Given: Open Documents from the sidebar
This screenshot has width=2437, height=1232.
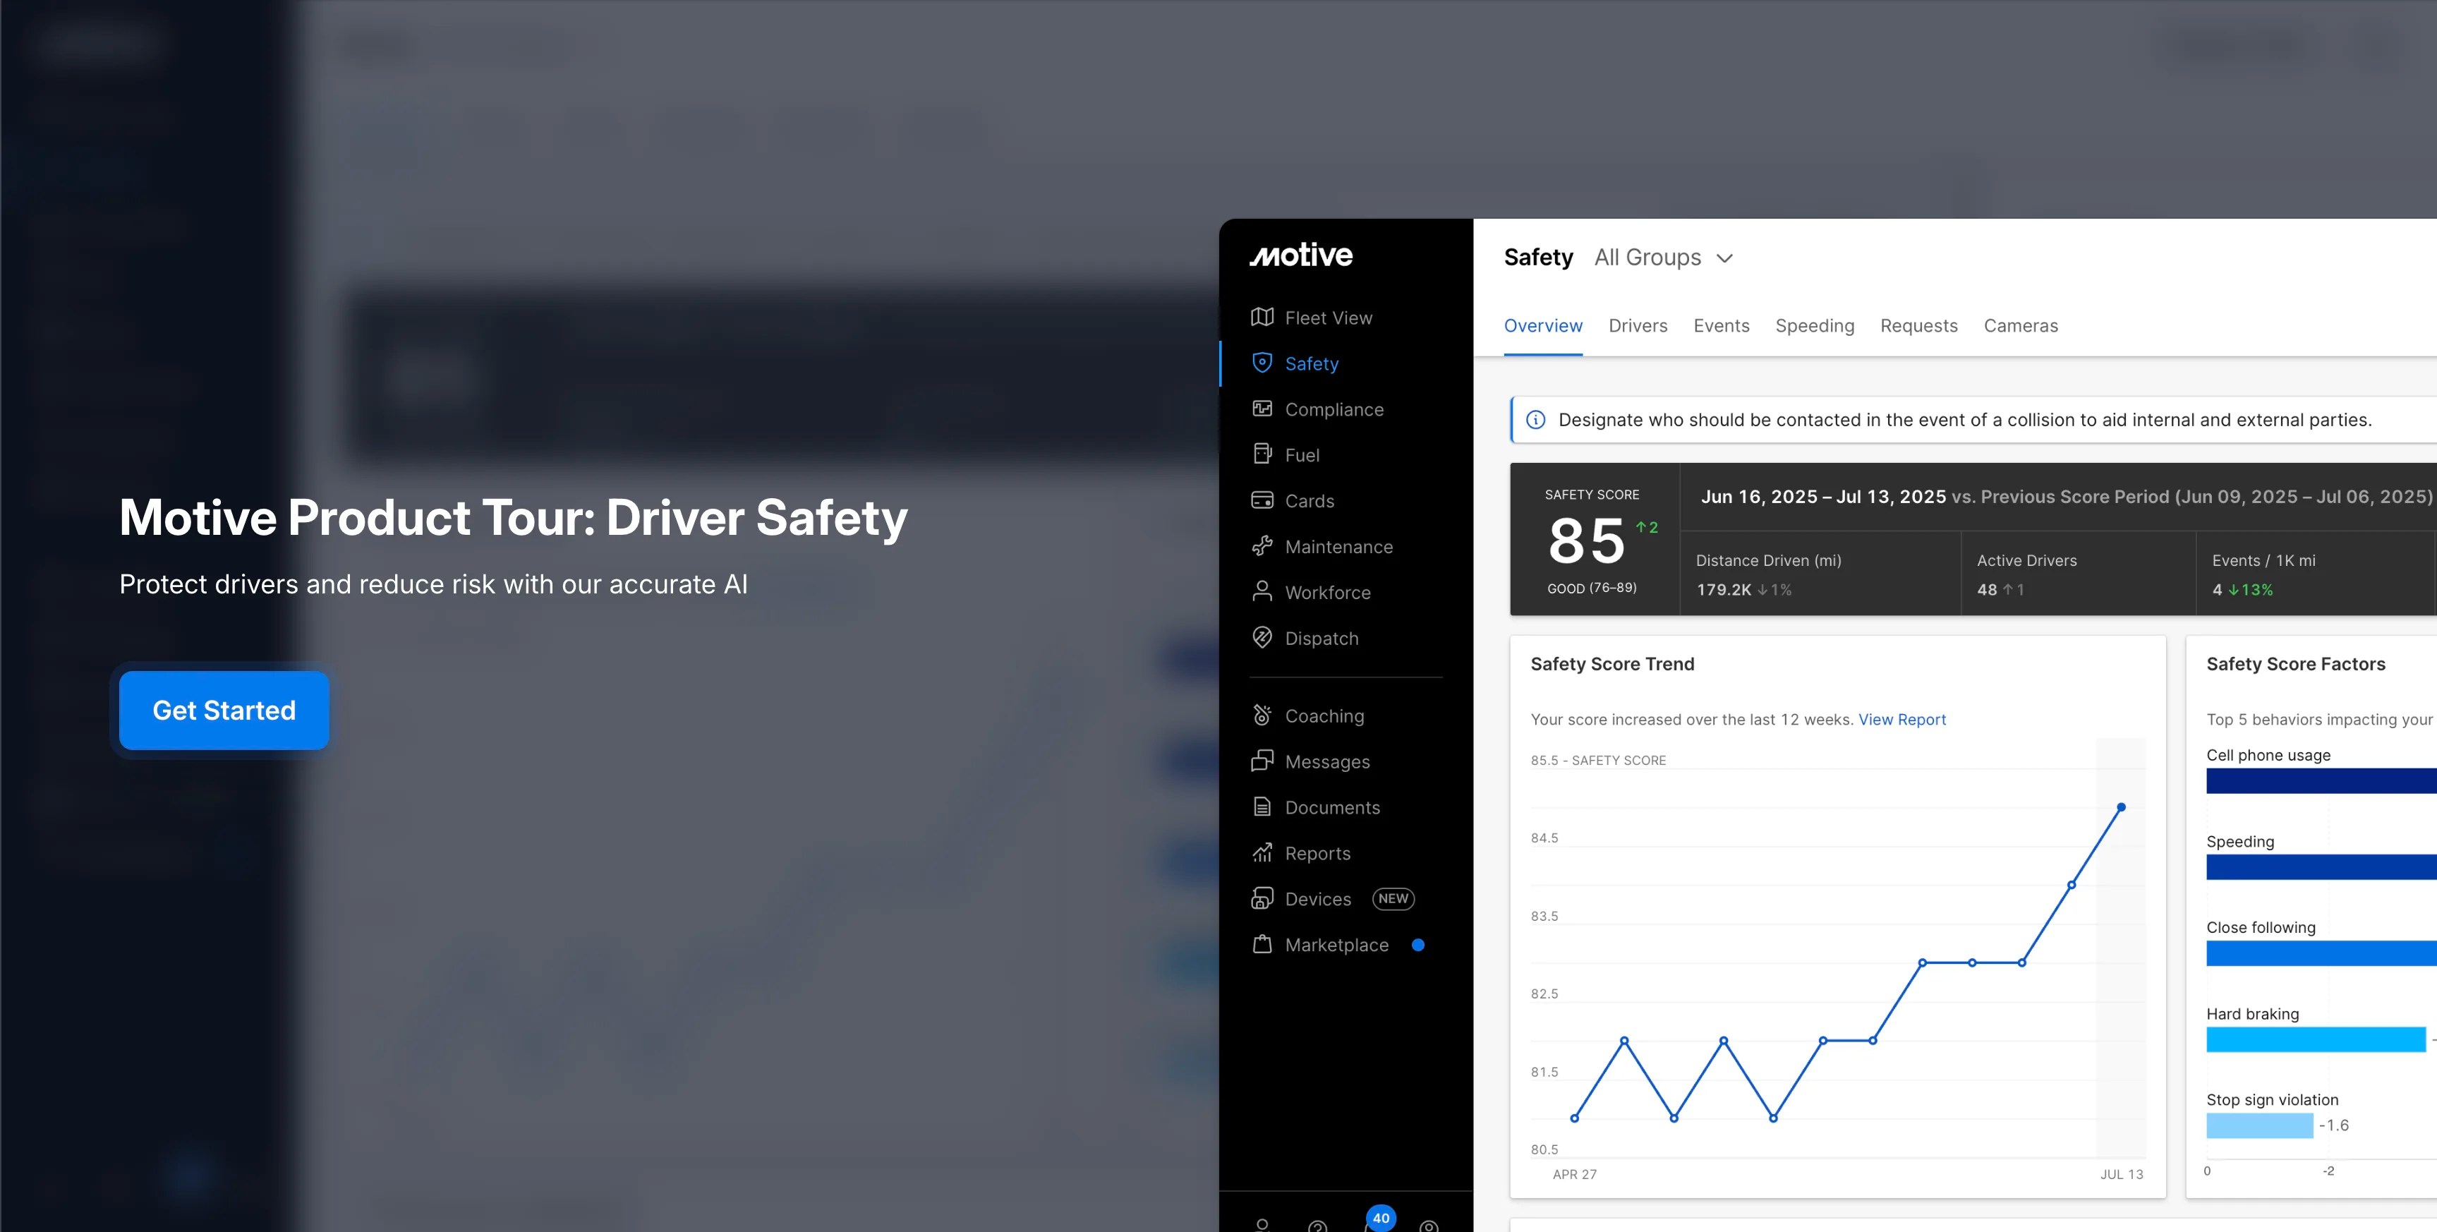Looking at the screenshot, I should click(x=1315, y=807).
